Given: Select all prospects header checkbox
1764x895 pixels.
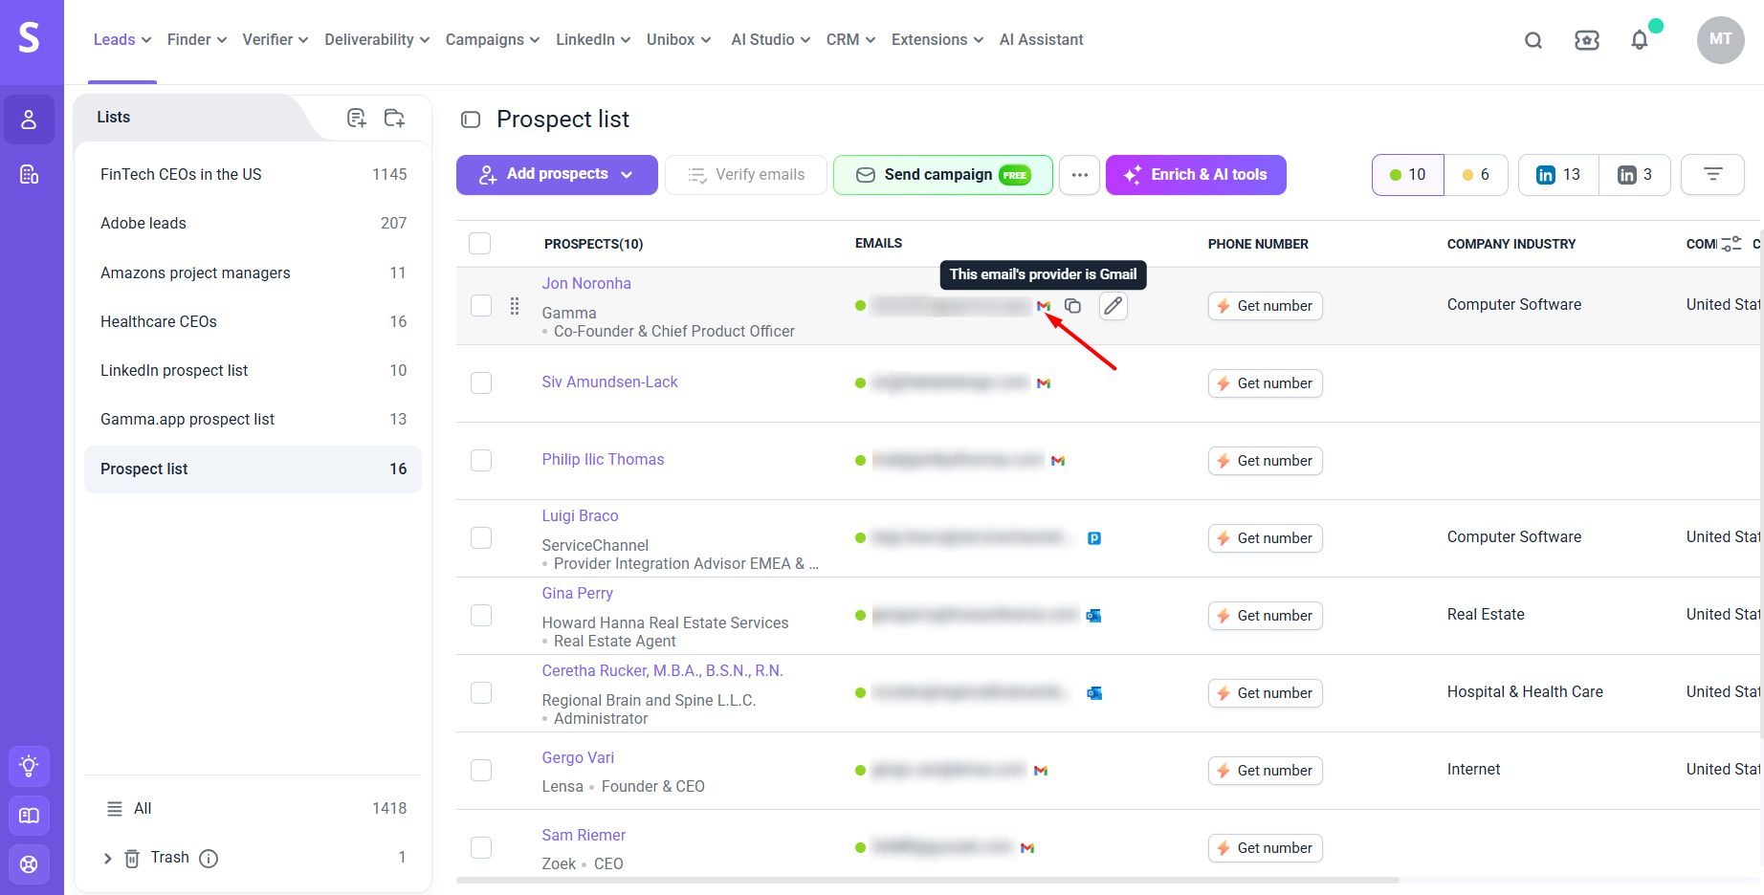Looking at the screenshot, I should point(480,243).
